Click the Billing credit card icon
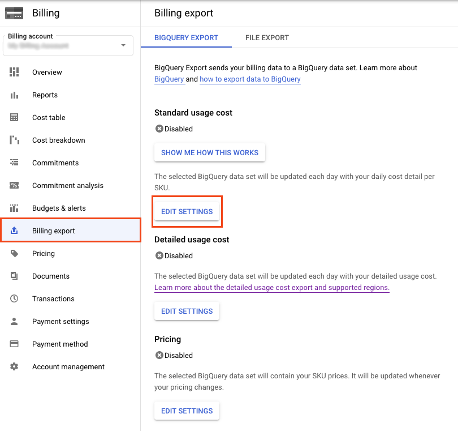Viewport: 458px width, 431px height. [14, 13]
